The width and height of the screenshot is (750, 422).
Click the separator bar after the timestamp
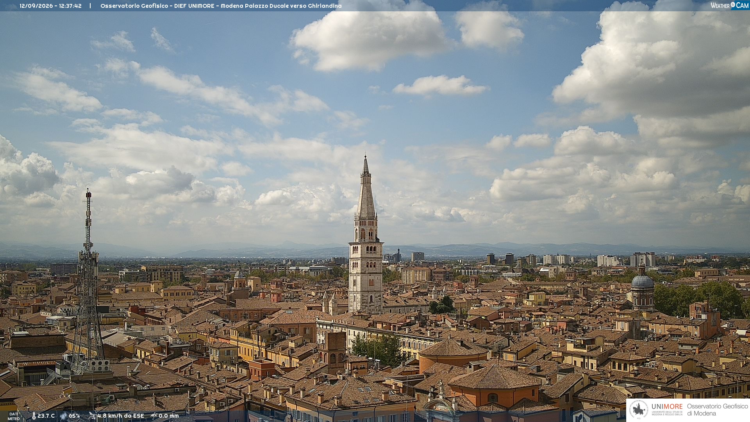tap(90, 6)
